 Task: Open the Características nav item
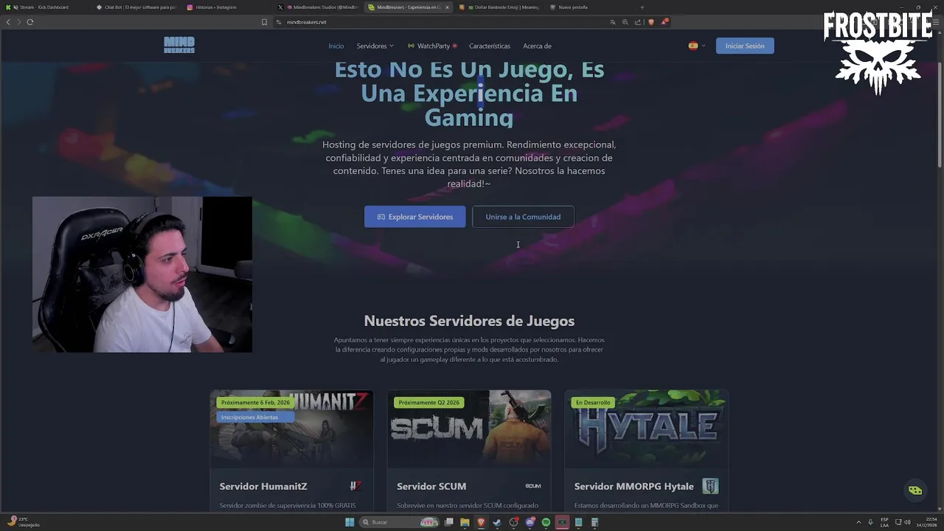490,46
